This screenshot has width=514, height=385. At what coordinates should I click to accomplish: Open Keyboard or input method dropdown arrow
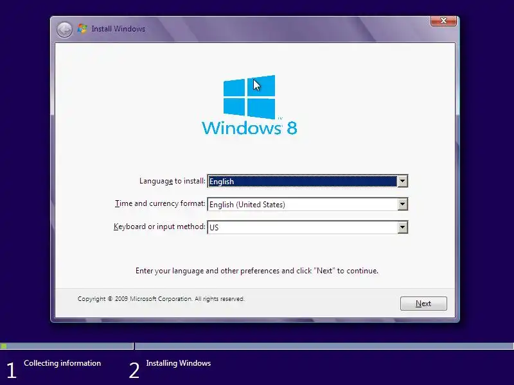coord(402,227)
